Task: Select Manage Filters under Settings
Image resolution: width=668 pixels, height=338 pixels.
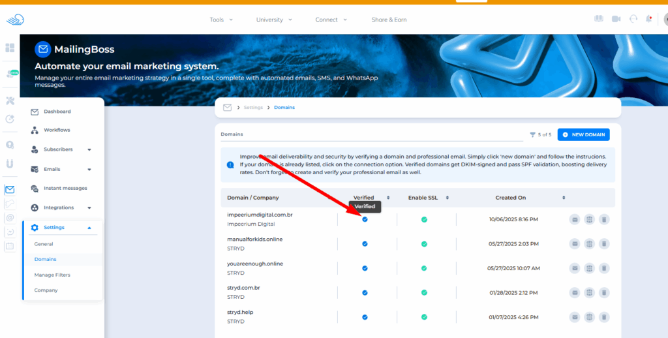Action: pos(52,275)
